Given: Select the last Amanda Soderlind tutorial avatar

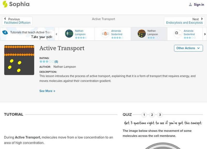Looking at the screenshot, I should pyautogui.click(x=178, y=34).
